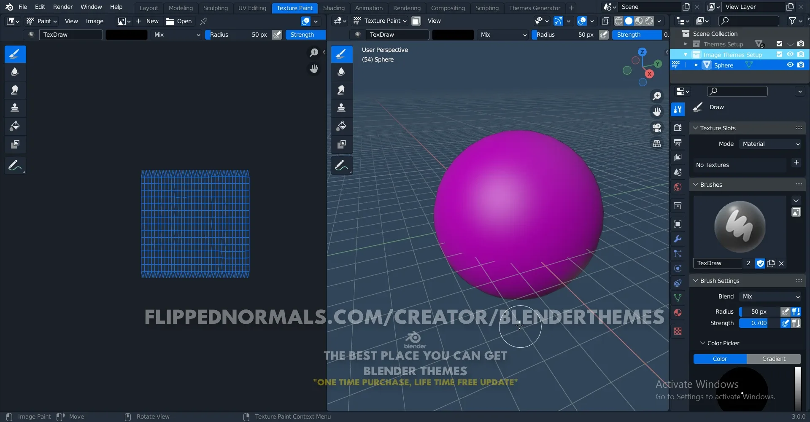This screenshot has width=810, height=422.
Task: Select Fill tool in the image editor toolbar
Action: click(x=15, y=126)
